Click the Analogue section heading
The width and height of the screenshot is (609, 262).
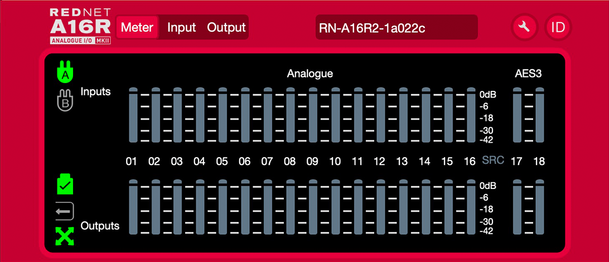[310, 74]
